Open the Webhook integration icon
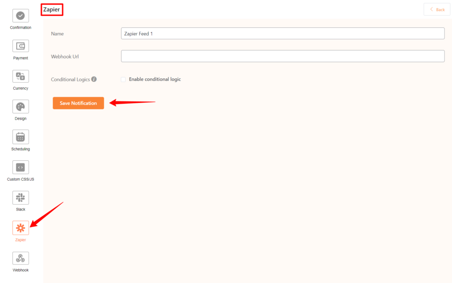 (20, 258)
